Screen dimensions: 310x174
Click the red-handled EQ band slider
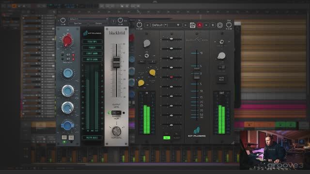(x=171, y=77)
